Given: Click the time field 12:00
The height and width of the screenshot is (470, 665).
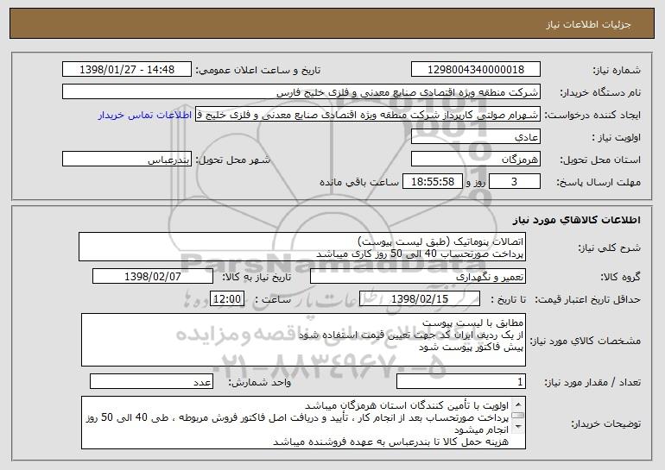Looking at the screenshot, I should 227,299.
